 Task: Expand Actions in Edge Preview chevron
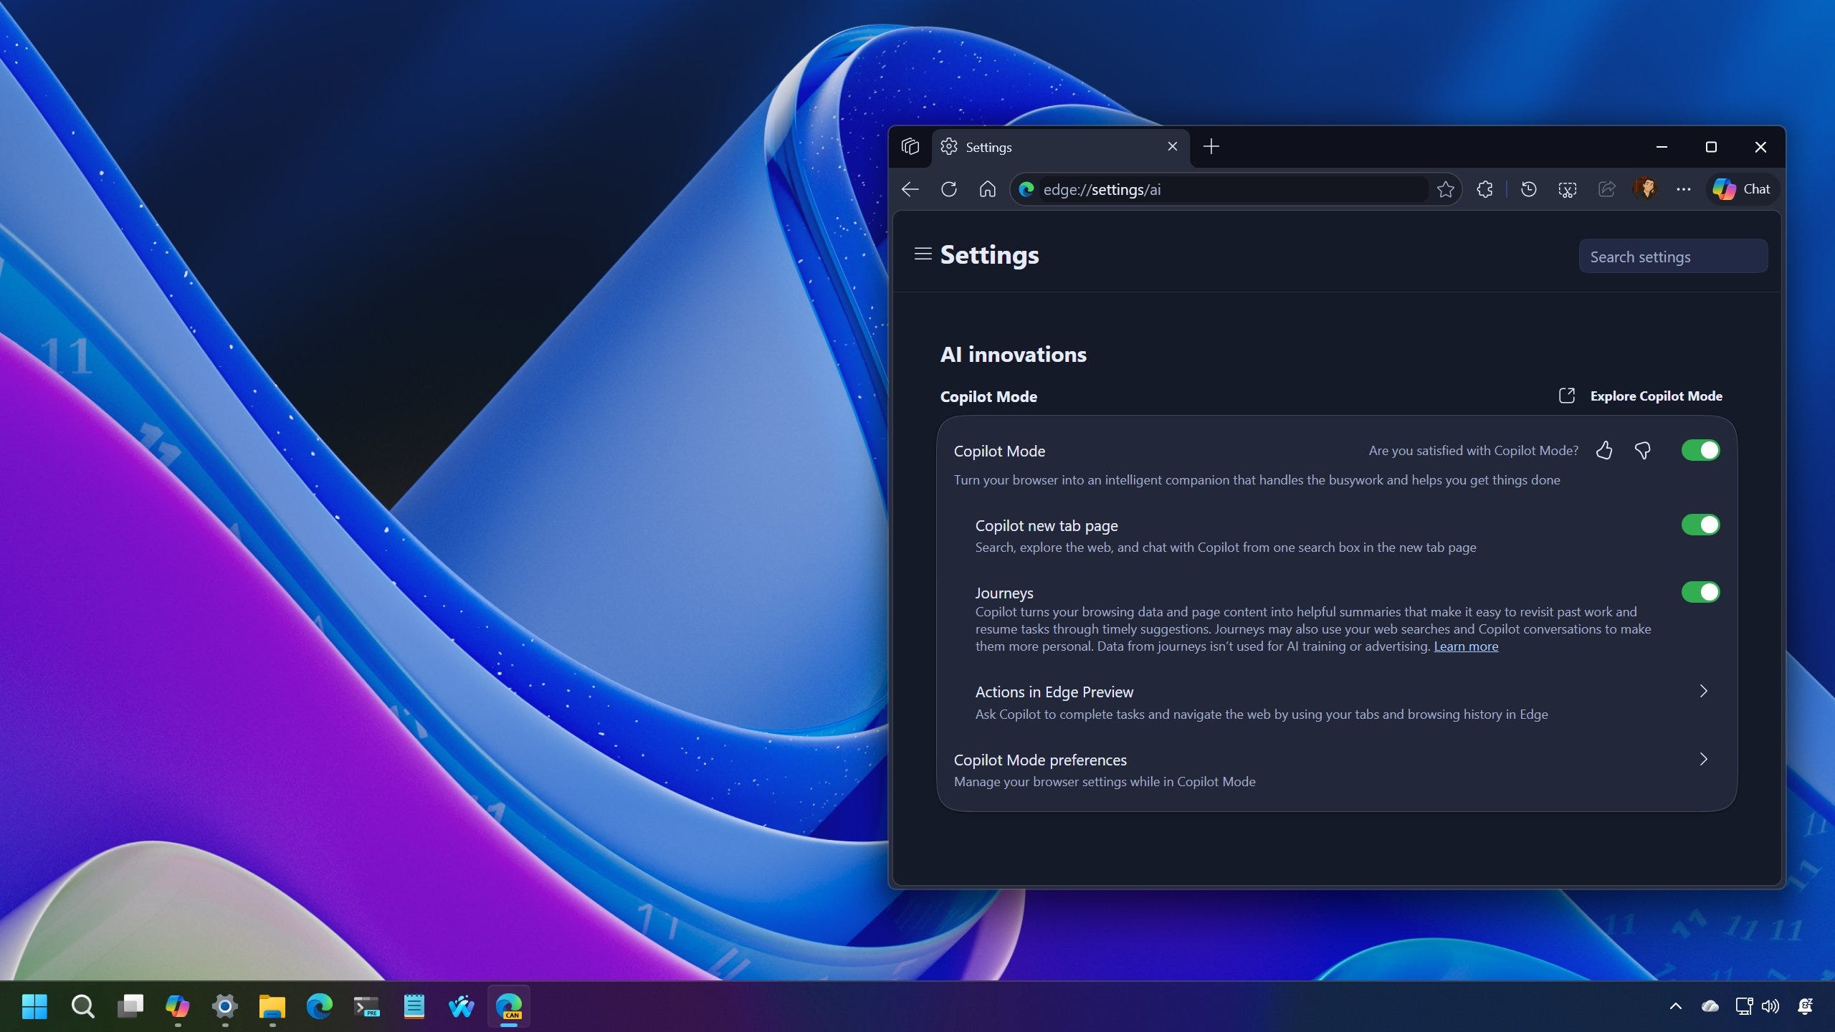[x=1703, y=691]
